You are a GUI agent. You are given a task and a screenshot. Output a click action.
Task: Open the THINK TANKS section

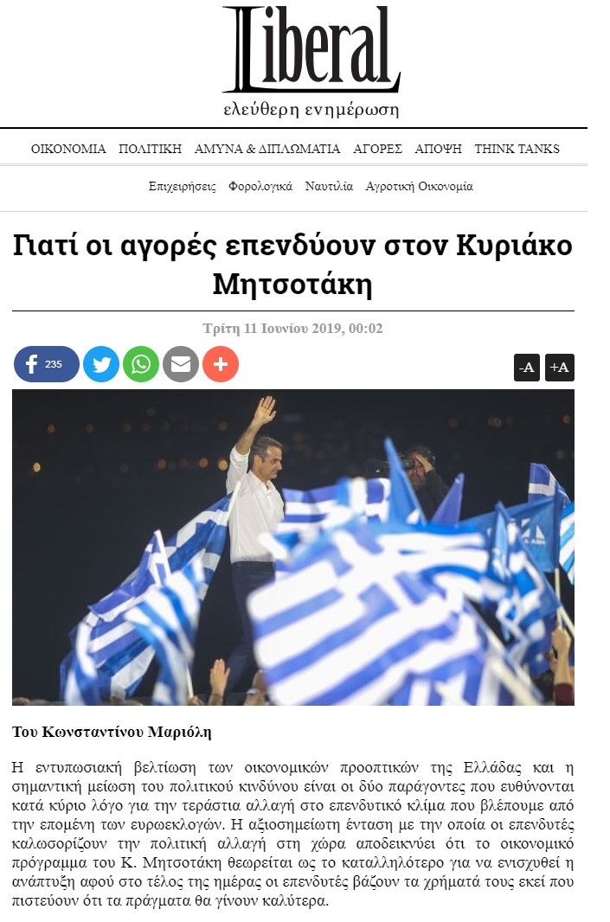tap(517, 149)
